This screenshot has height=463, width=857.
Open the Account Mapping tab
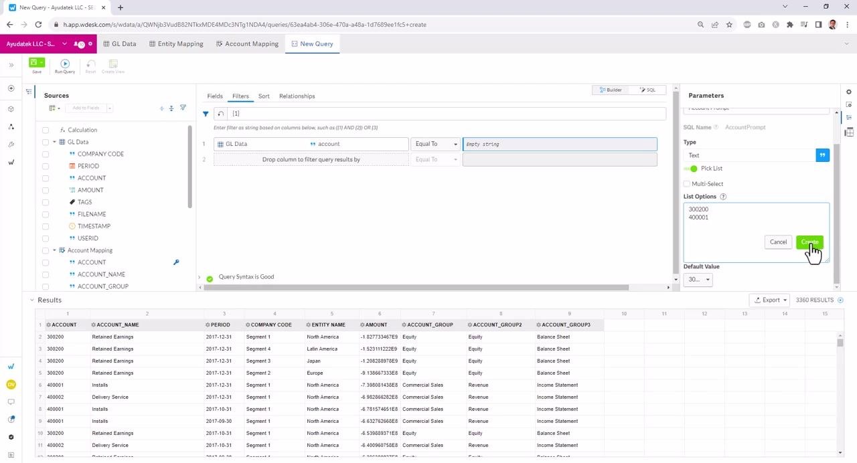(247, 43)
